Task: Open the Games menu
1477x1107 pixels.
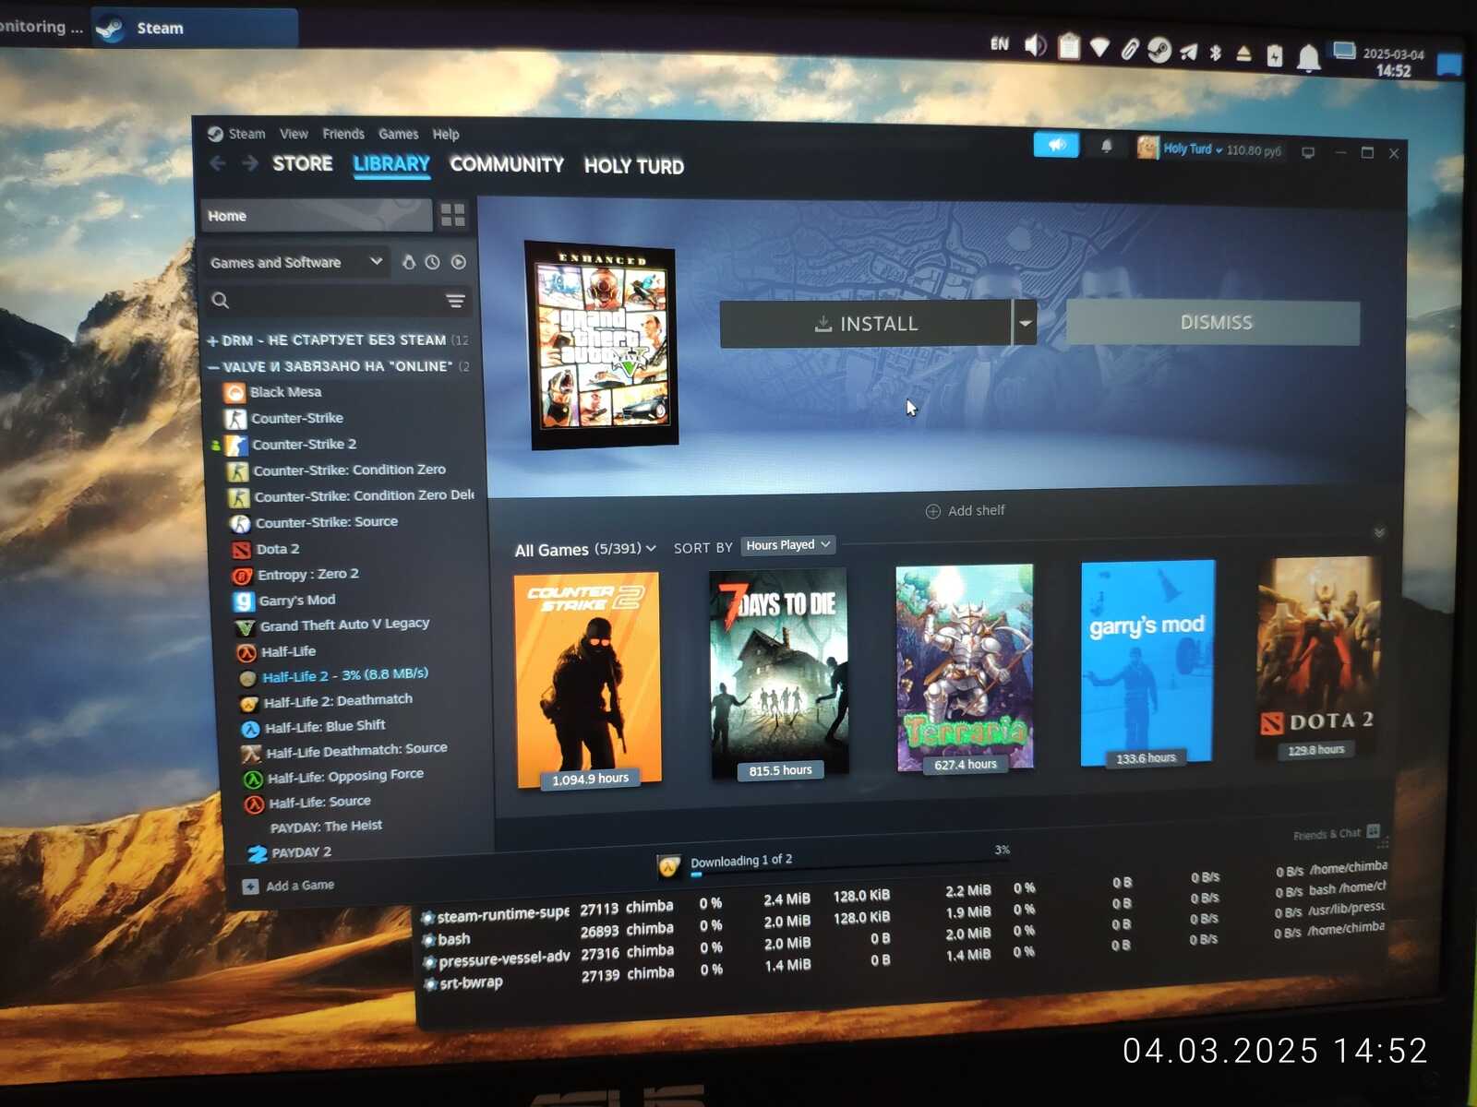Action: click(398, 134)
